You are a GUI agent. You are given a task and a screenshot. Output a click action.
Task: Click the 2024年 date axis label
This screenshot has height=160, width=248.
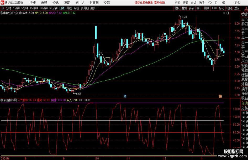(5, 158)
